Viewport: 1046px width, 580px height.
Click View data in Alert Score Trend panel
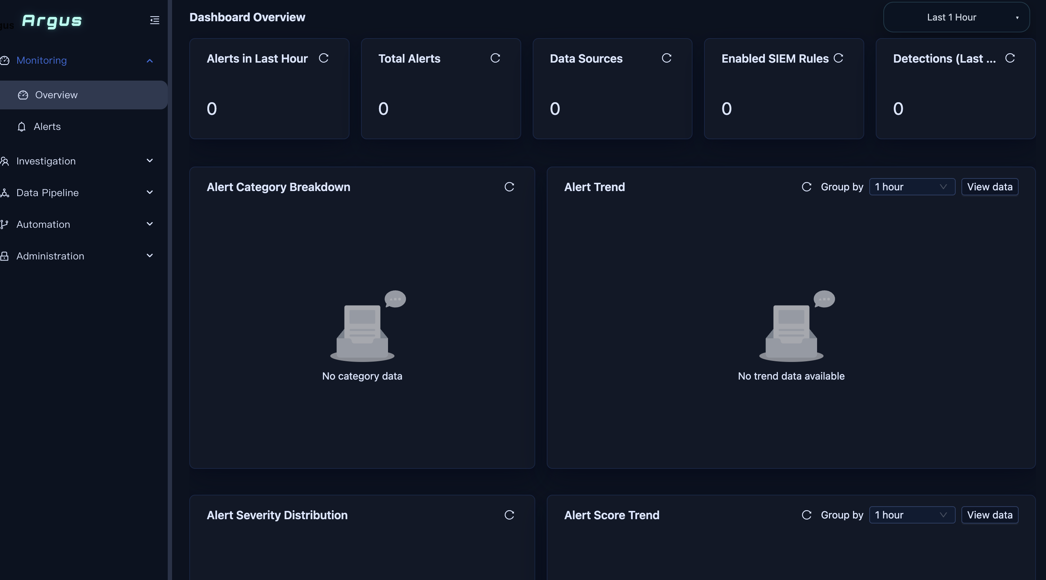[x=989, y=515]
